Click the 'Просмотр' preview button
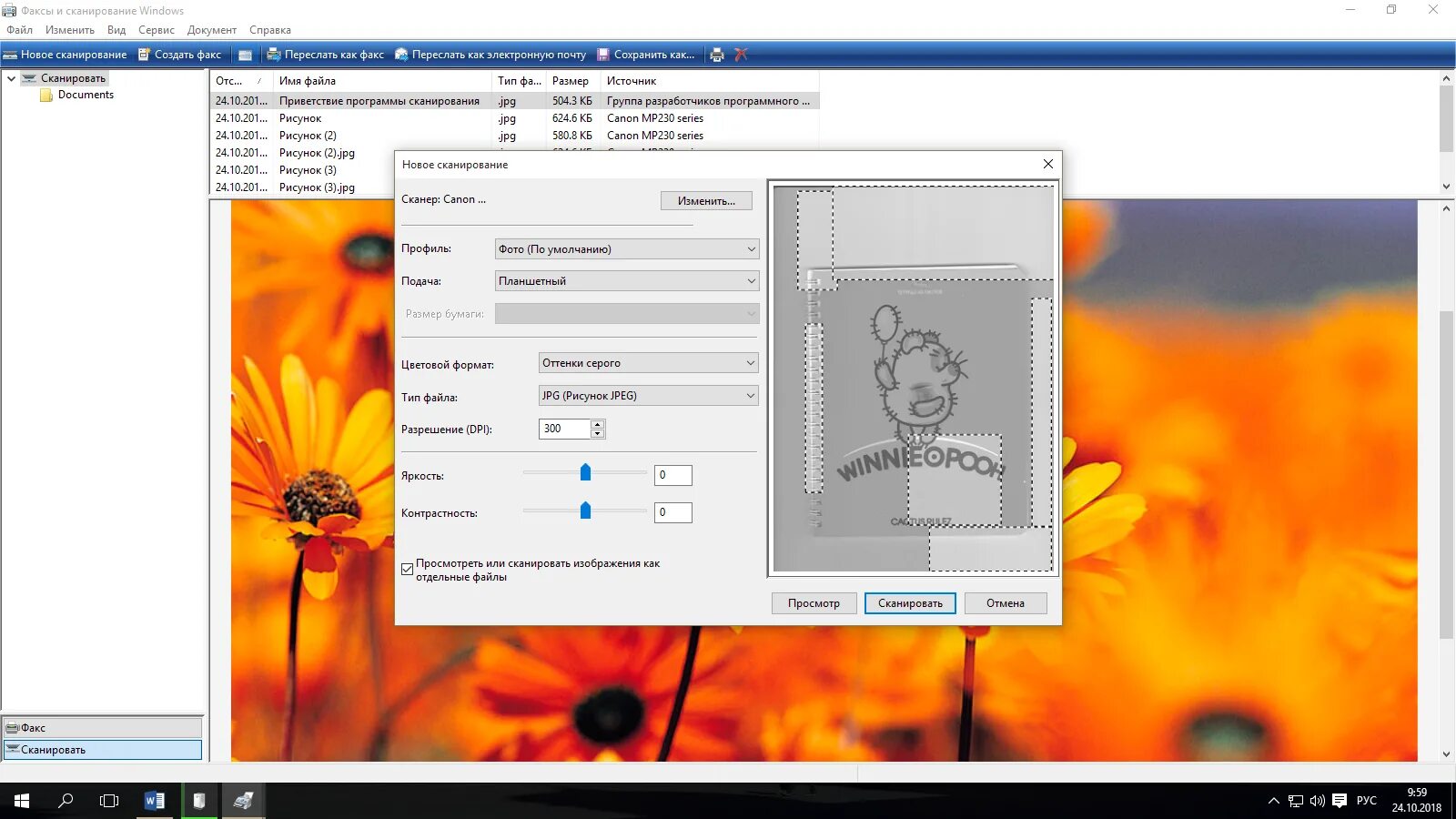This screenshot has height=819, width=1456. [x=814, y=603]
